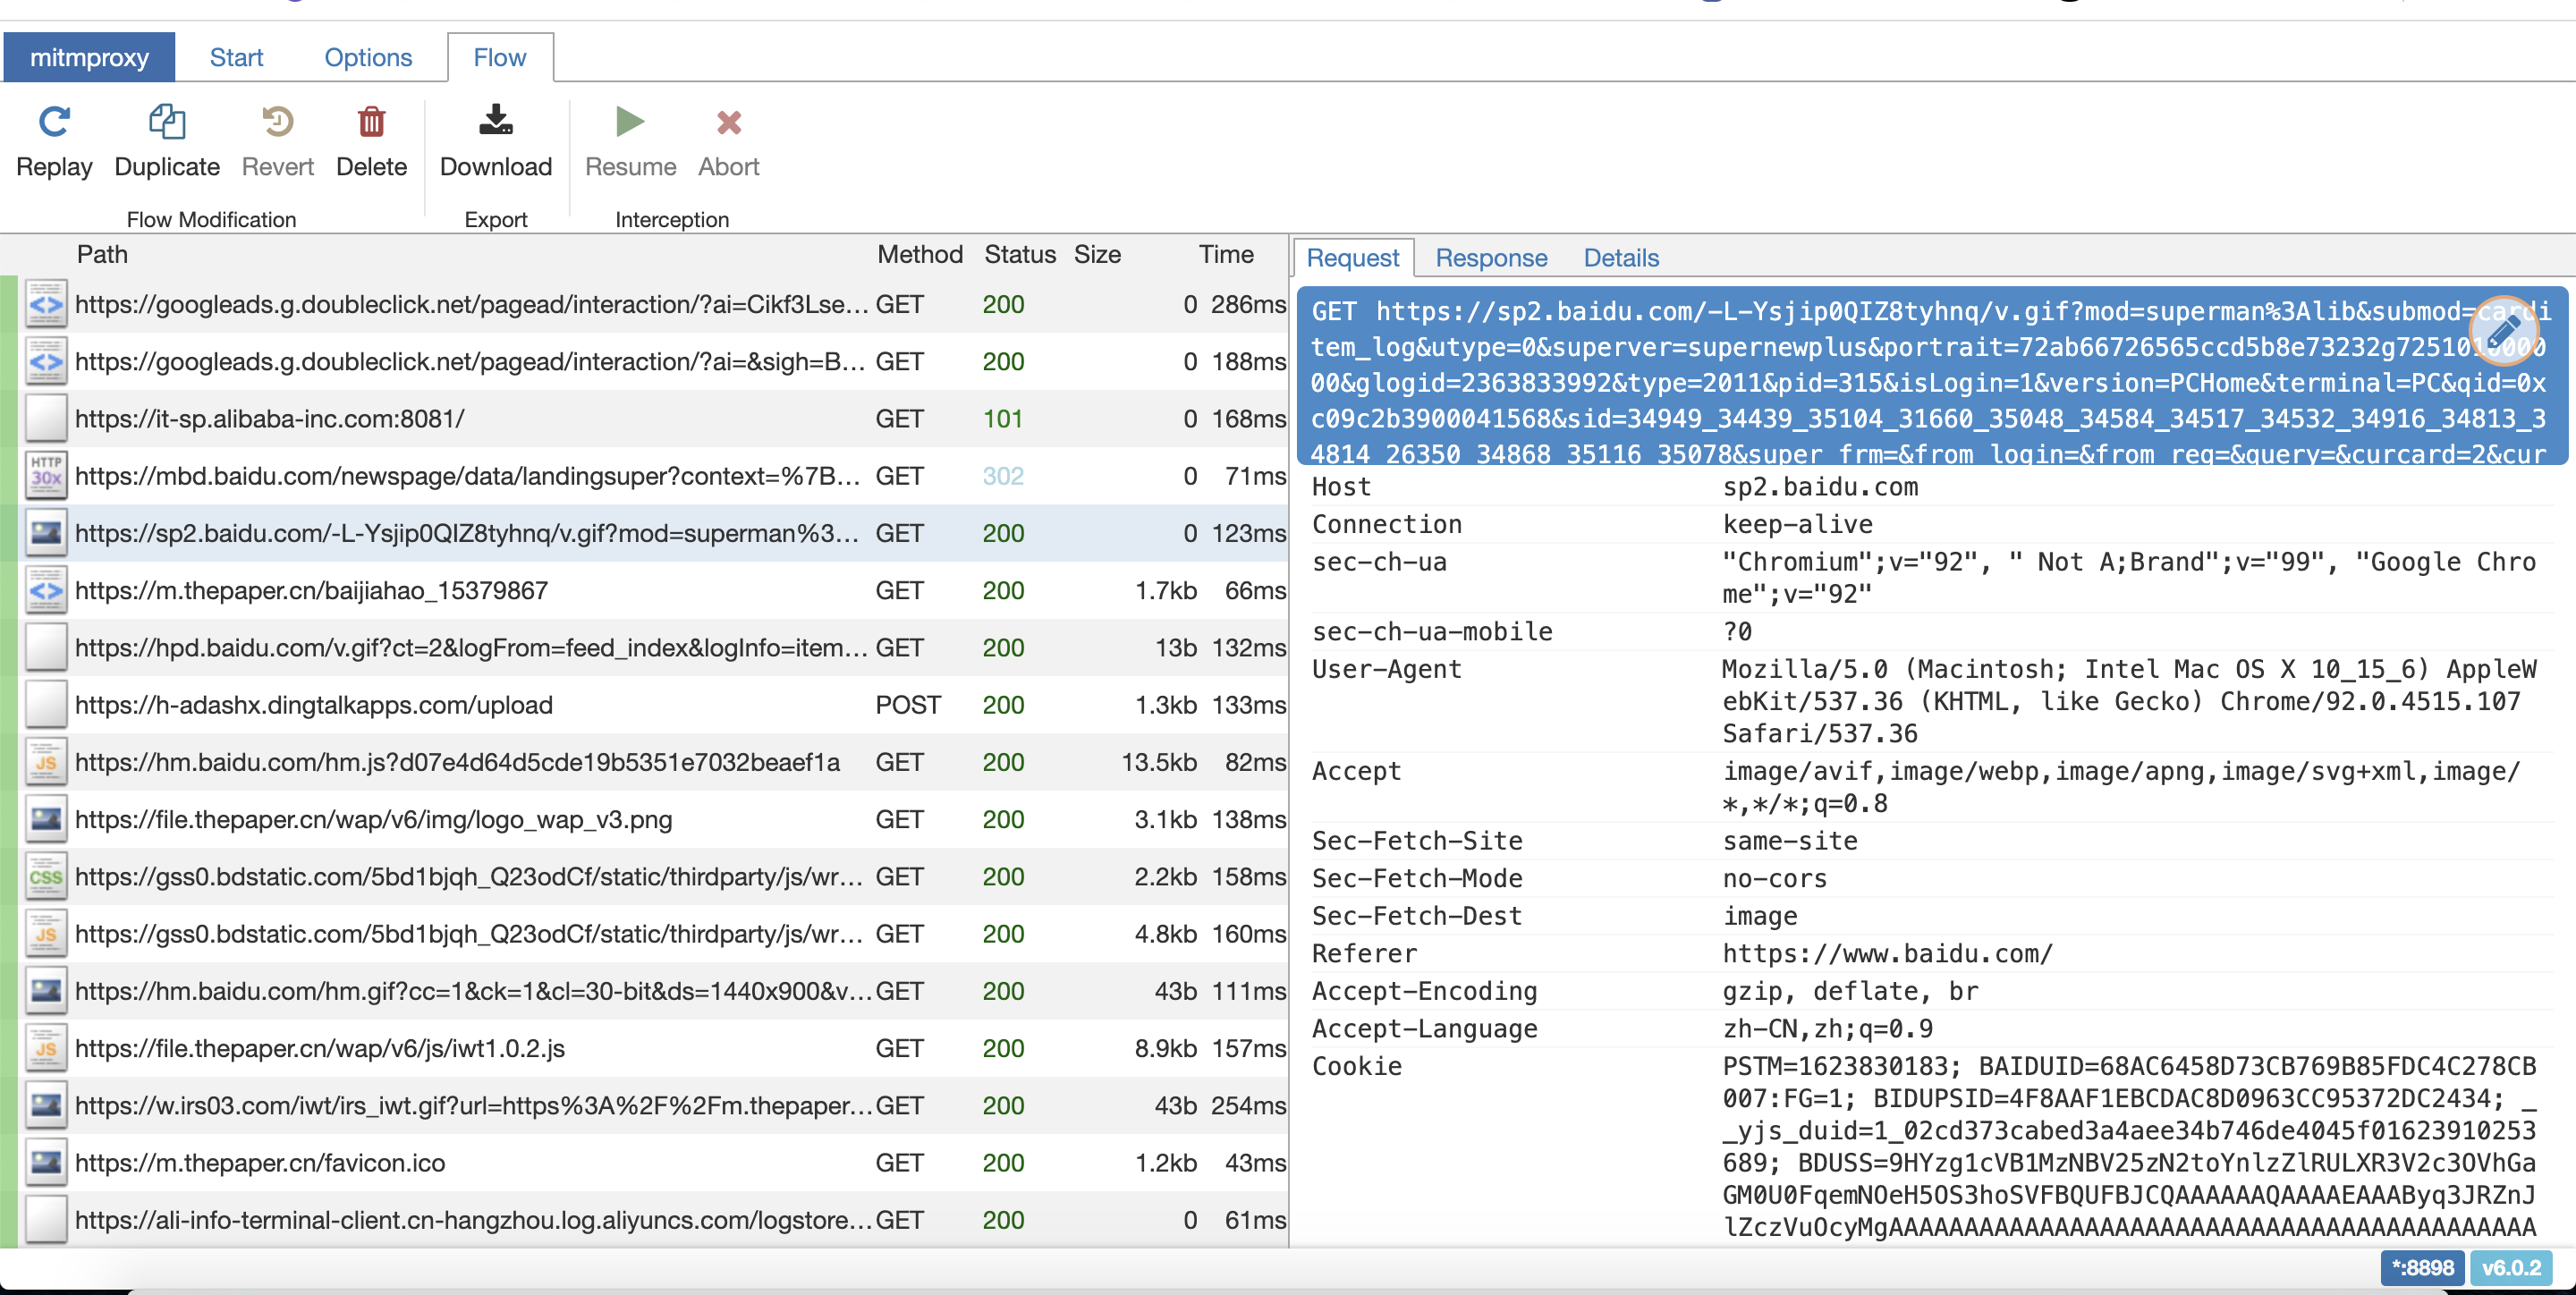Viewport: 2576px width, 1295px height.
Task: Click the 302 status of mbd.baidu.com flow
Action: point(1003,476)
